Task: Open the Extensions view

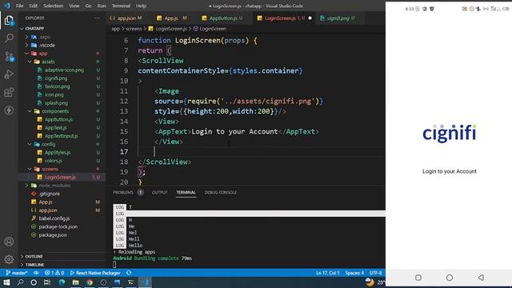Action: coord(9,93)
